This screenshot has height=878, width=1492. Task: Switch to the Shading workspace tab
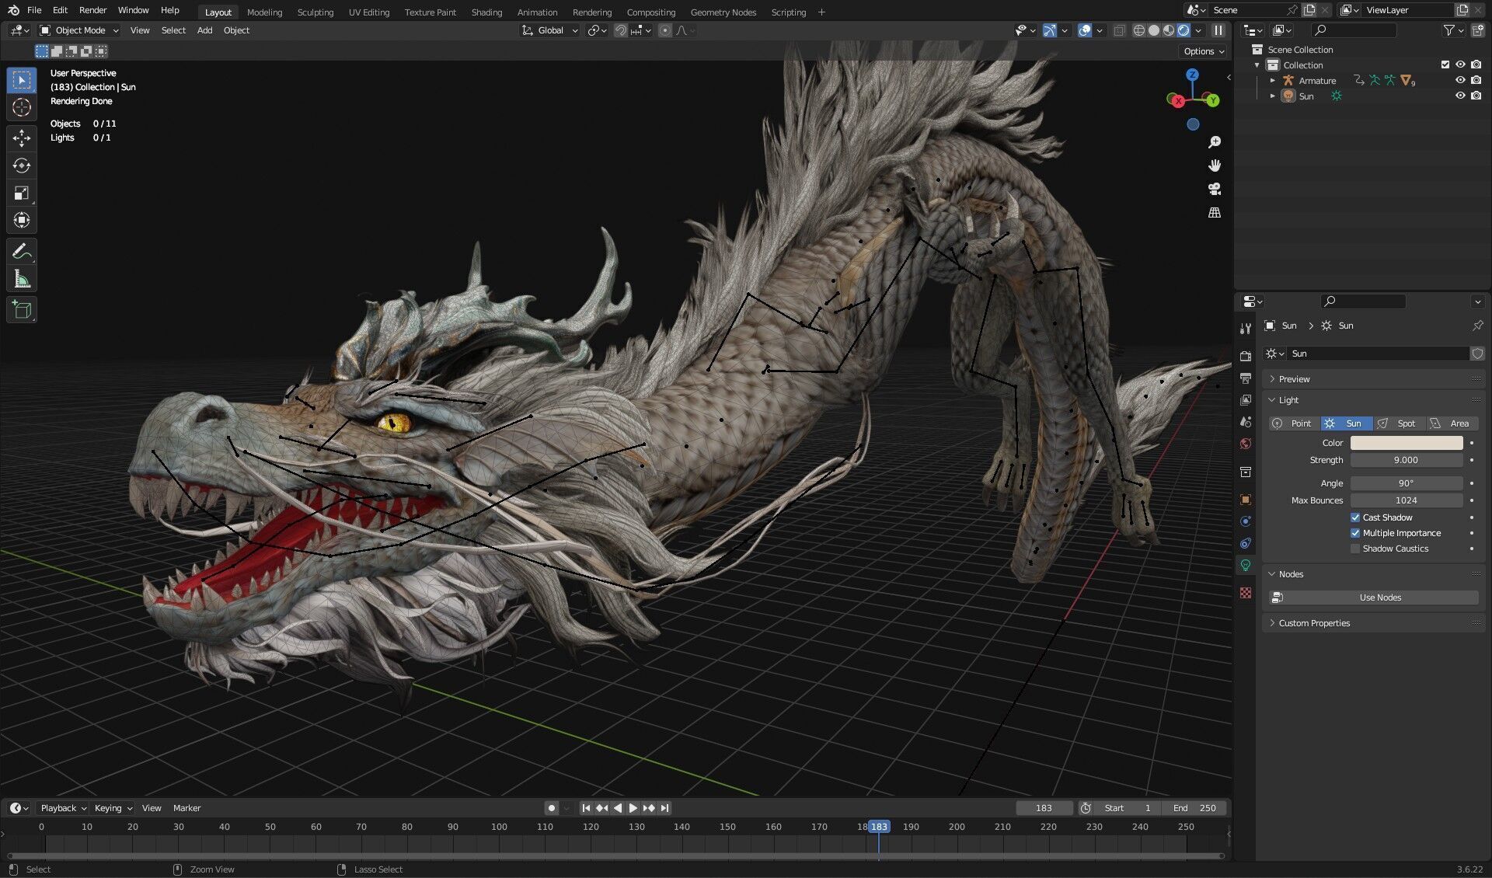coord(486,12)
